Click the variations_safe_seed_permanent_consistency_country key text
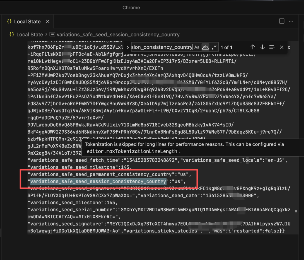Screen dimensions: 304x260 (101, 174)
